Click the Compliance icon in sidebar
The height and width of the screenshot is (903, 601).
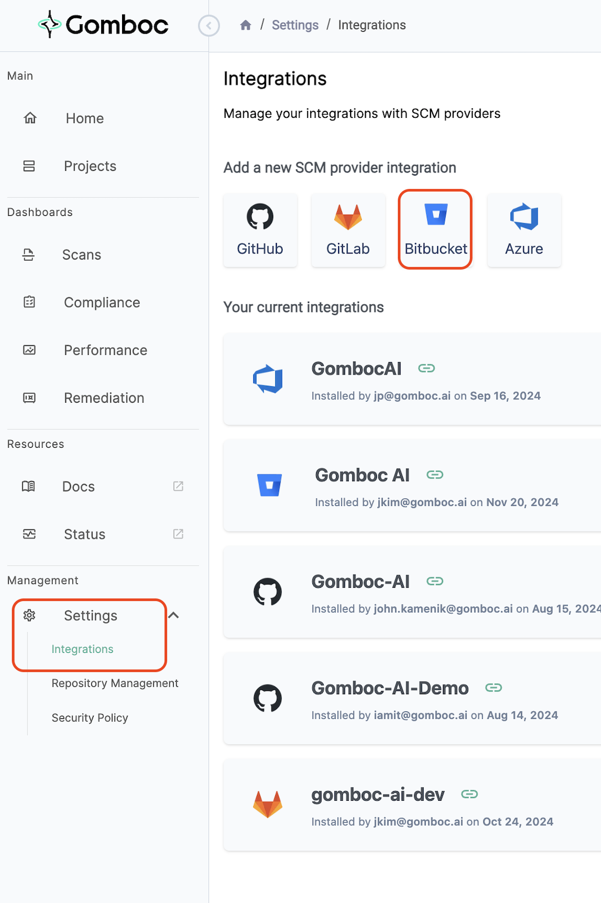[30, 302]
